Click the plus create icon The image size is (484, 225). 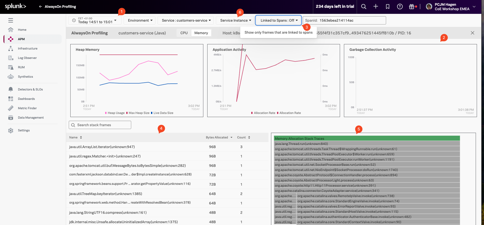point(376,7)
